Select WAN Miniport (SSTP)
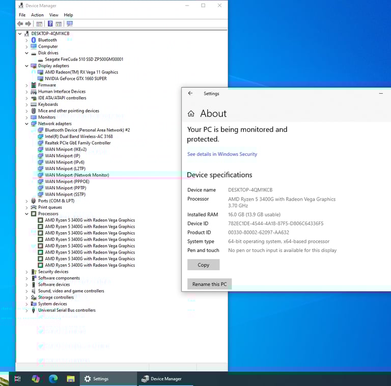 [x=65, y=195]
